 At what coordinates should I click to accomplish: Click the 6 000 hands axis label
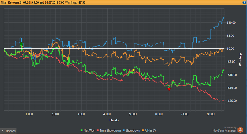[159, 114]
